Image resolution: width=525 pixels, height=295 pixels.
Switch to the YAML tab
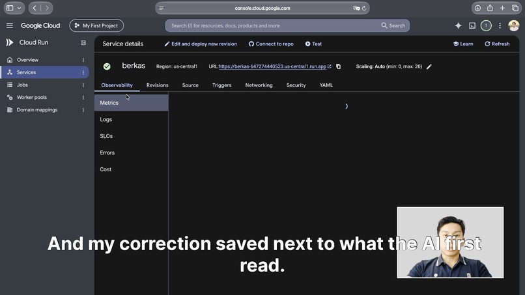pyautogui.click(x=326, y=85)
